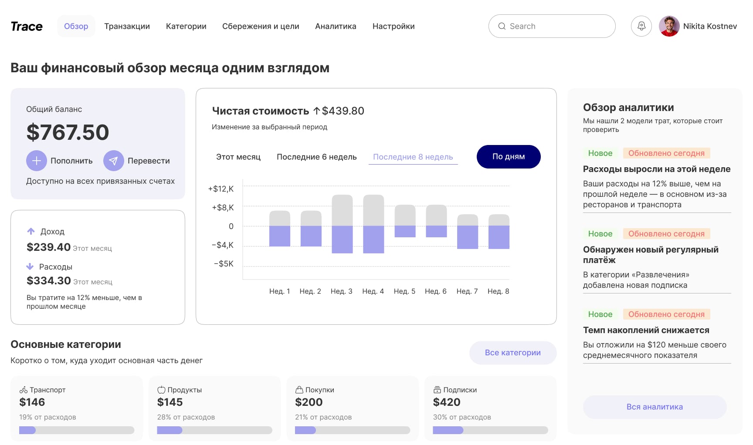Open insight Расходы выросли на этой неделе
Screen dimensions: 753x445
657,169
